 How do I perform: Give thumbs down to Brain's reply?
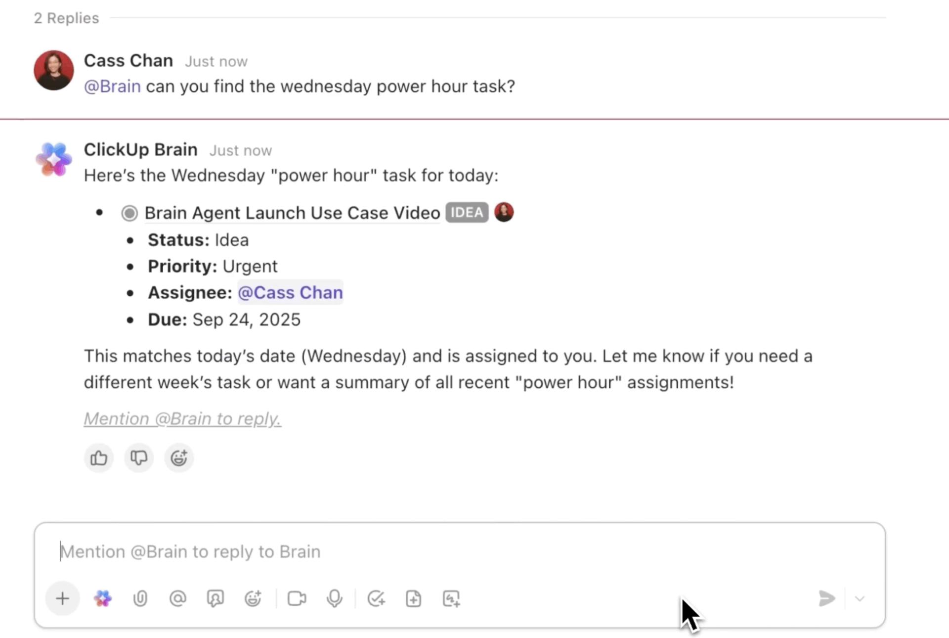tap(139, 458)
